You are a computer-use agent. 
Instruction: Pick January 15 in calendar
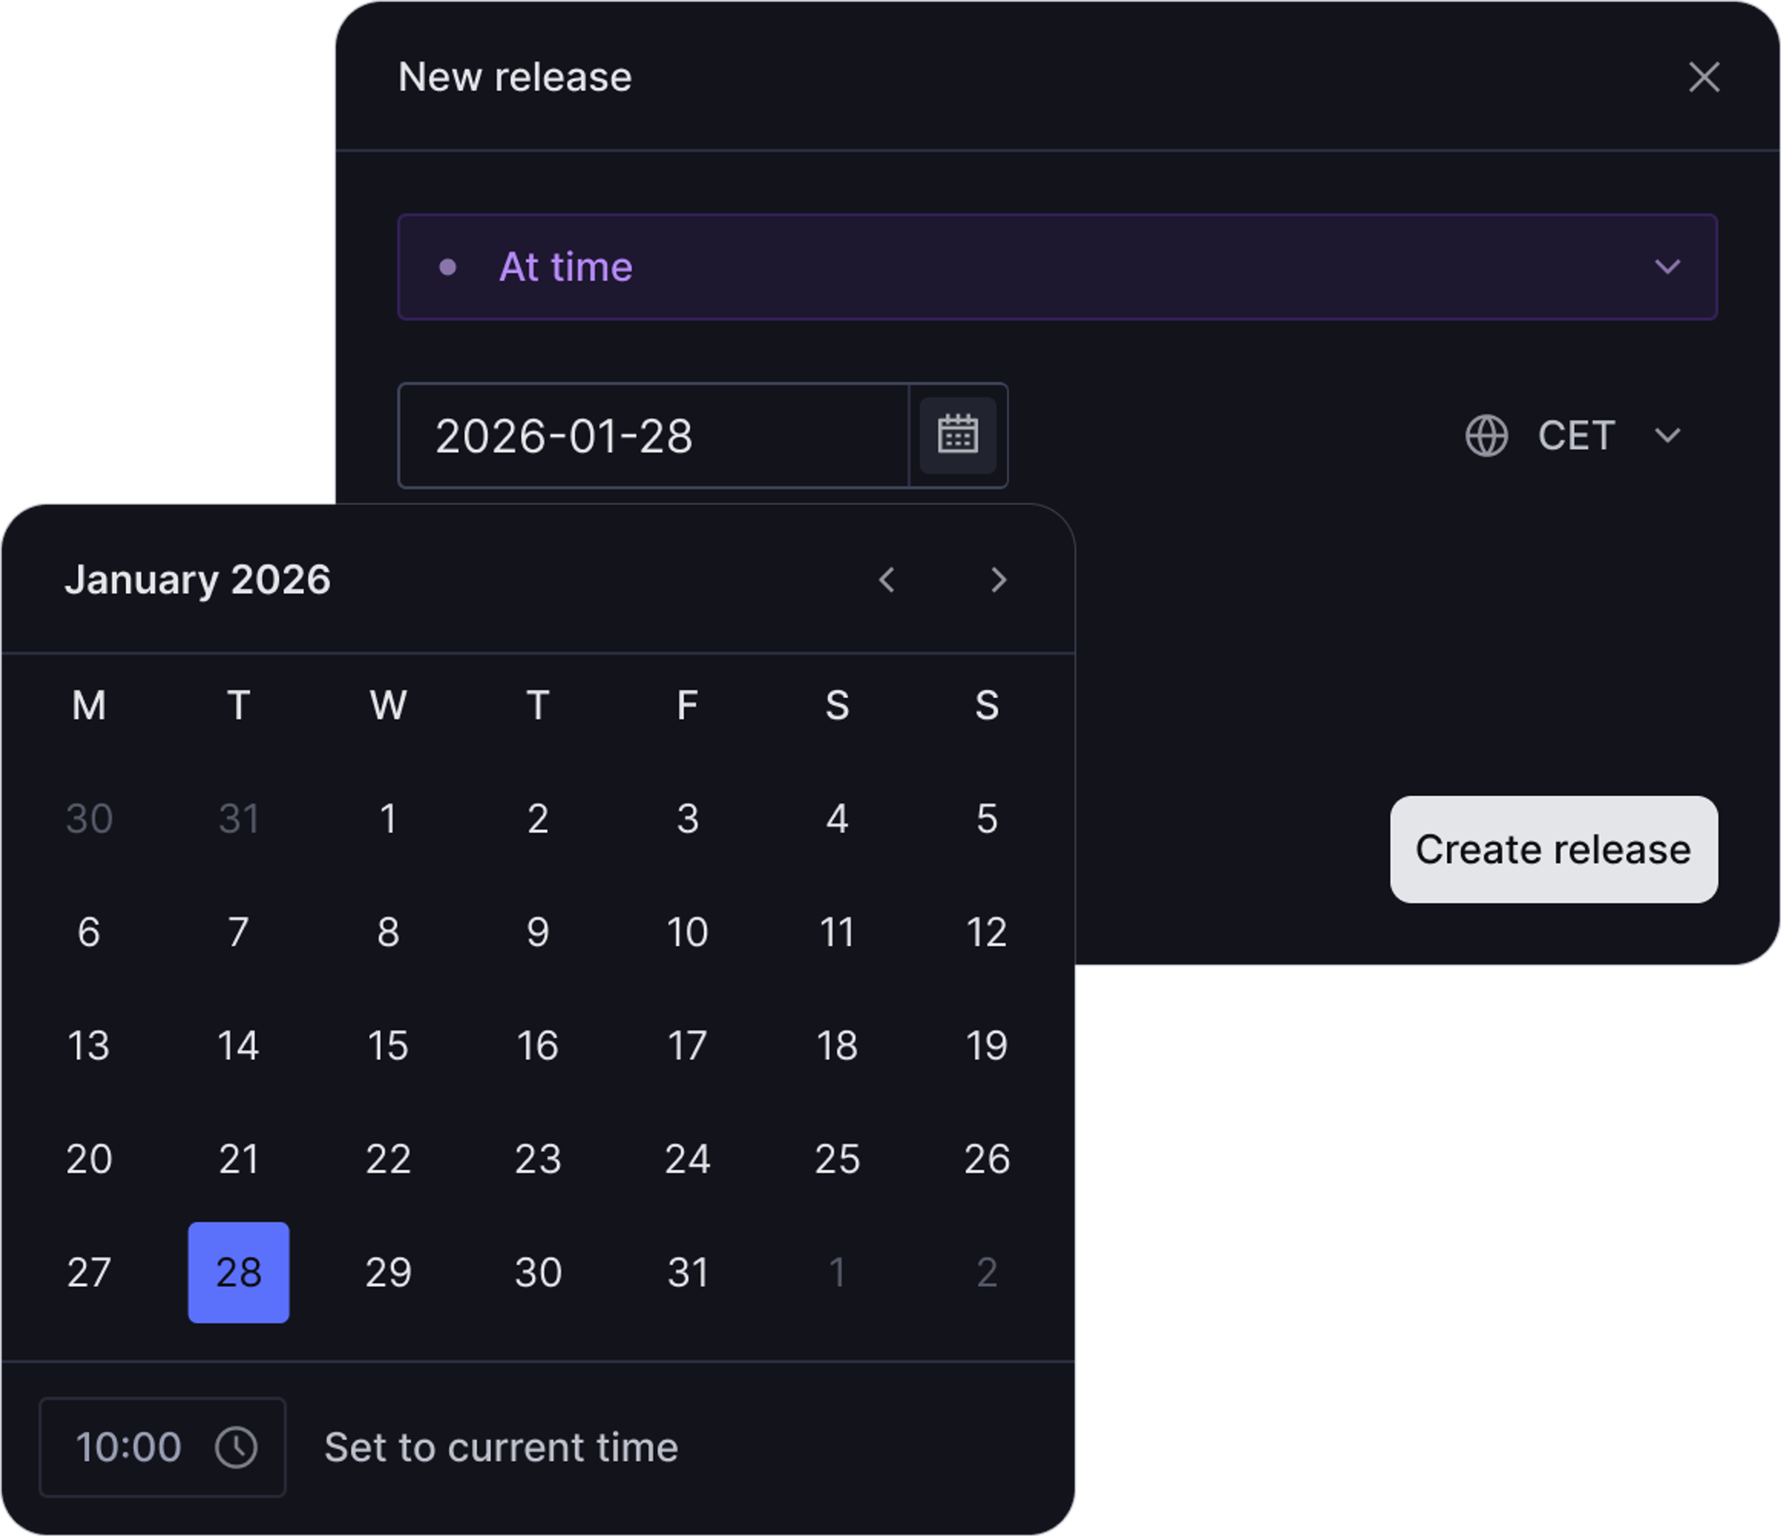point(388,1046)
